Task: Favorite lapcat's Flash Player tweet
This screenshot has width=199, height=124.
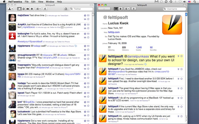Action: [x=88, y=96]
